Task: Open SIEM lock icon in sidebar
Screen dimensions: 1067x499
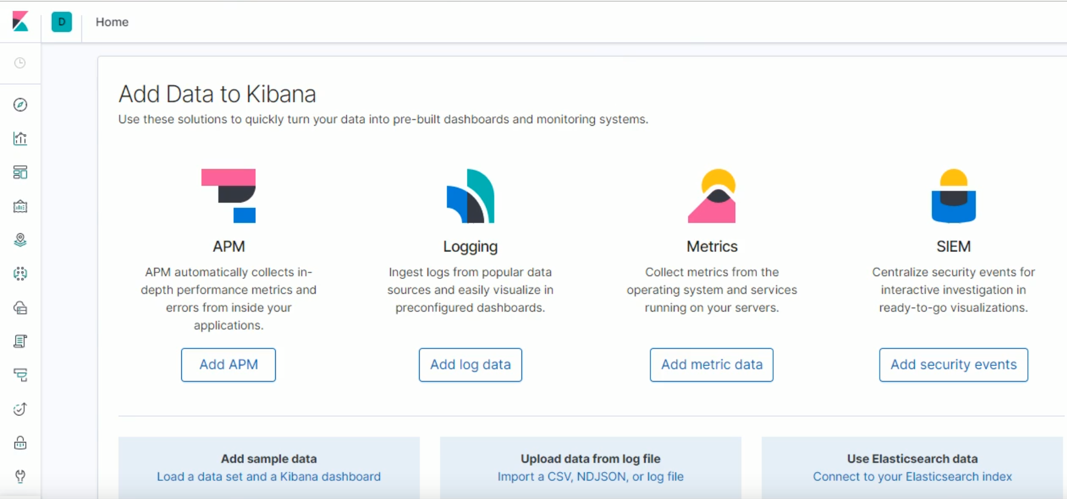Action: tap(20, 443)
